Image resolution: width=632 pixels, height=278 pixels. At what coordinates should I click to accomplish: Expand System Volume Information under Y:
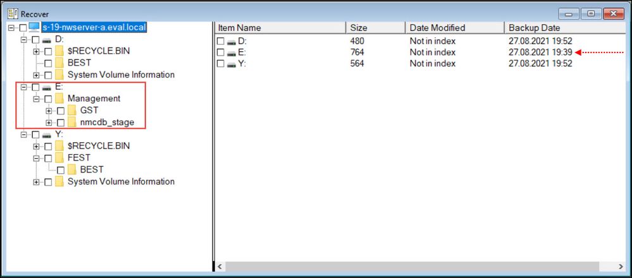(x=36, y=182)
